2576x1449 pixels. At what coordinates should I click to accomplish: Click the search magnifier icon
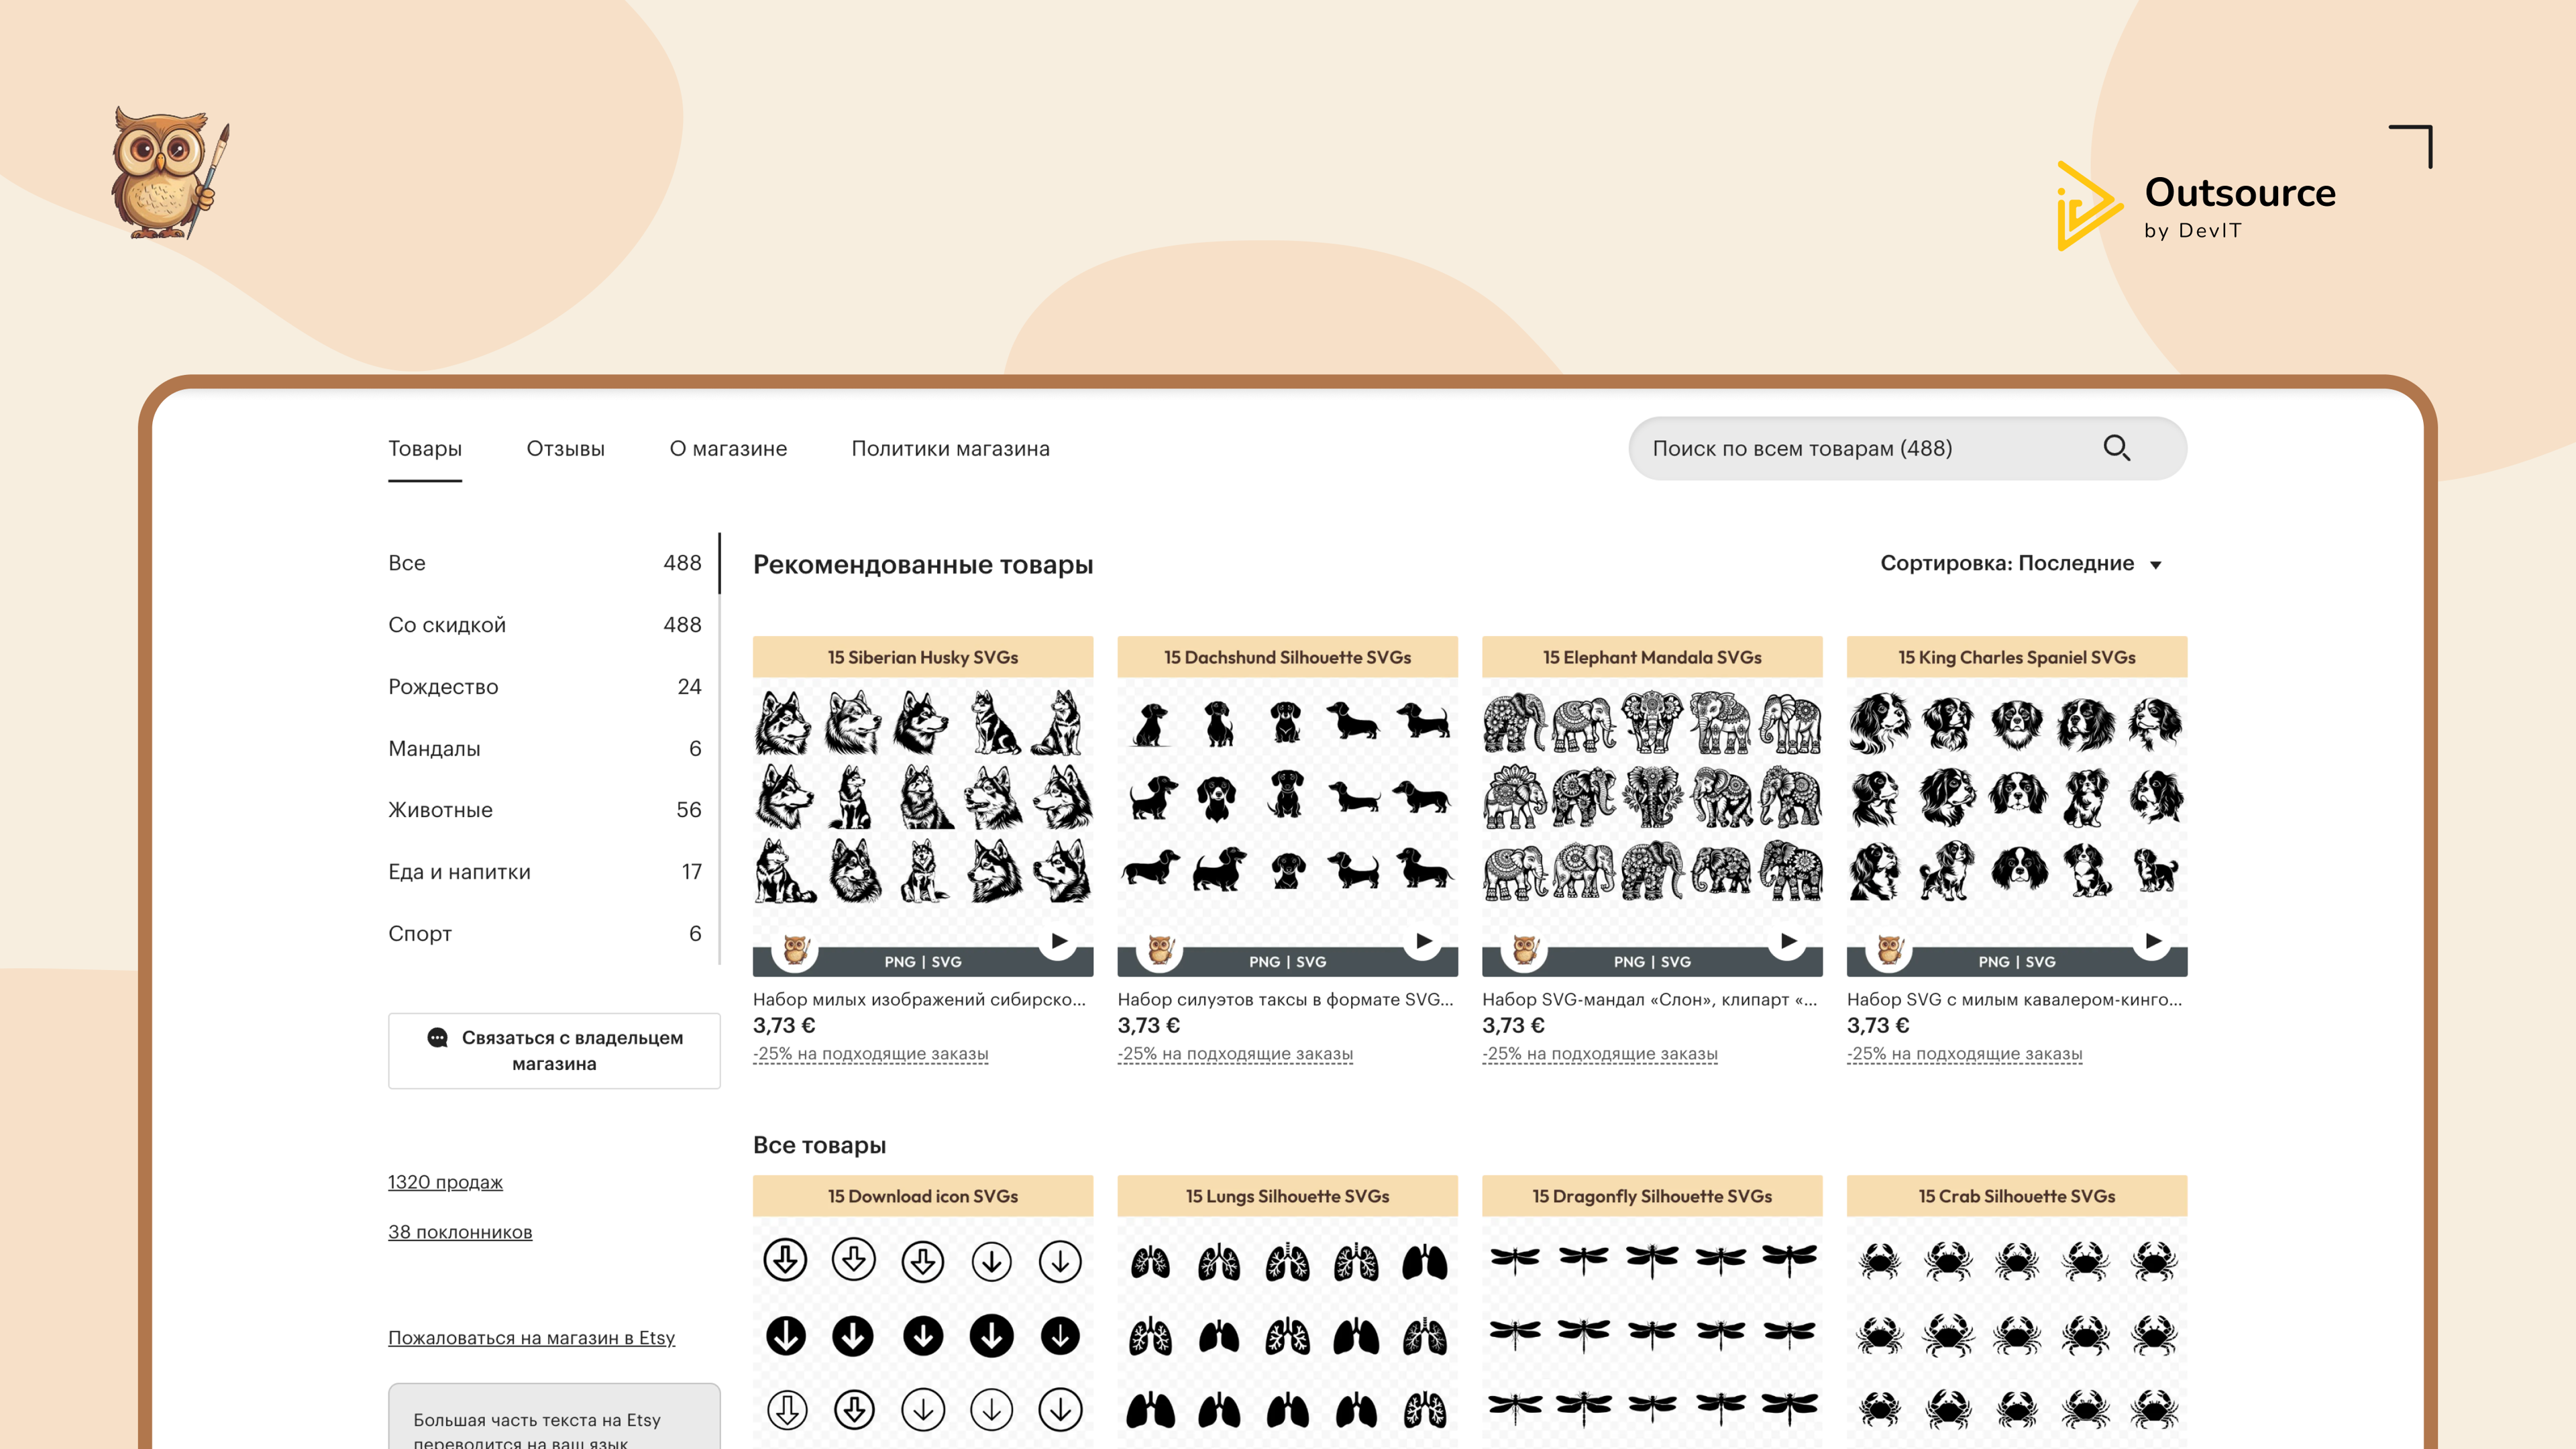click(x=2116, y=448)
